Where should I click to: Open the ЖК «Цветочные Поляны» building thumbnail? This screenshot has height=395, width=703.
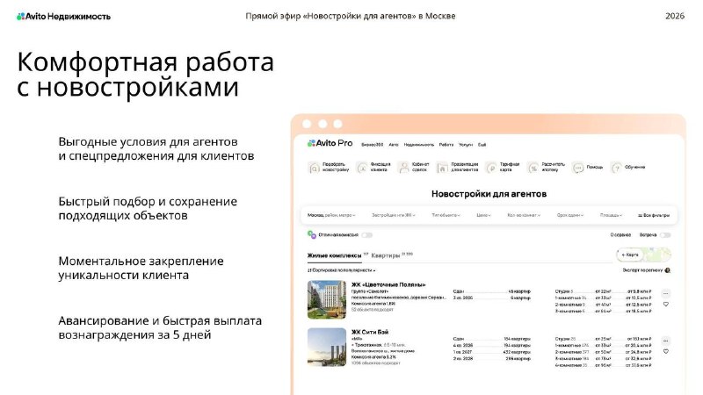pos(327,299)
